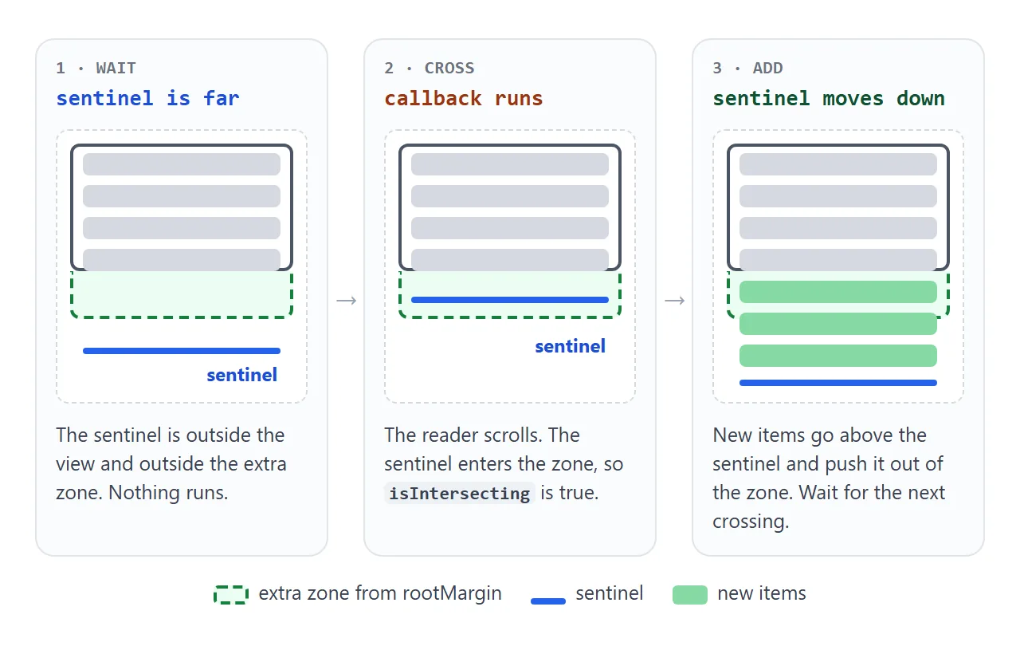The height and width of the screenshot is (646, 1020).
Task: Click the dashed green extra zone legend icon
Action: 231,595
